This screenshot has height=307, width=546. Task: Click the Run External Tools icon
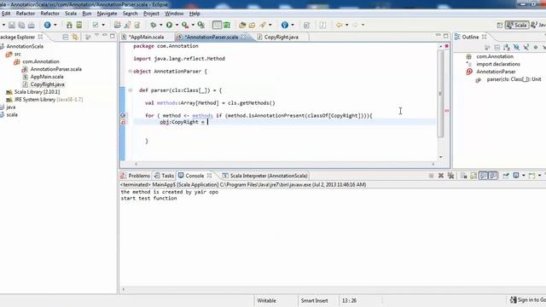click(185, 25)
